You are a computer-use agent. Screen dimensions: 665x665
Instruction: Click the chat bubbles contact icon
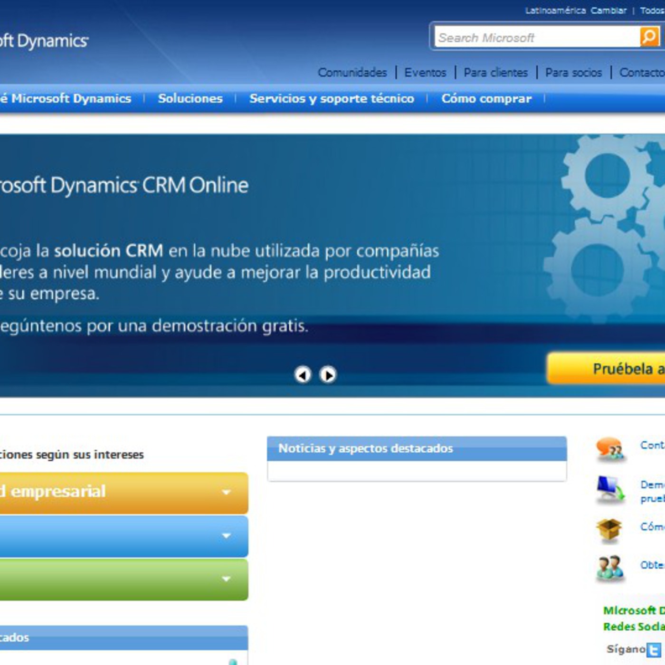(x=610, y=449)
